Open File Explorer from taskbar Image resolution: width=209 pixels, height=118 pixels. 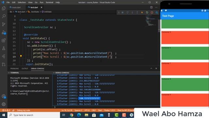(87, 115)
